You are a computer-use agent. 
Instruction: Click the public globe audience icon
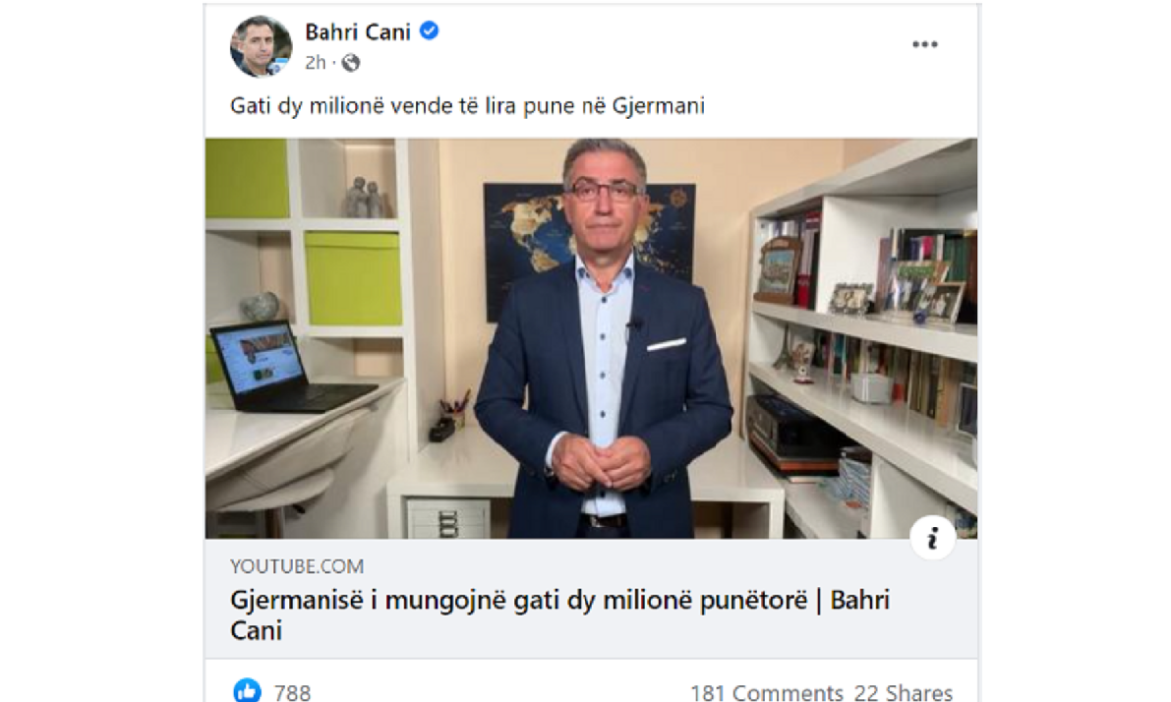[351, 62]
